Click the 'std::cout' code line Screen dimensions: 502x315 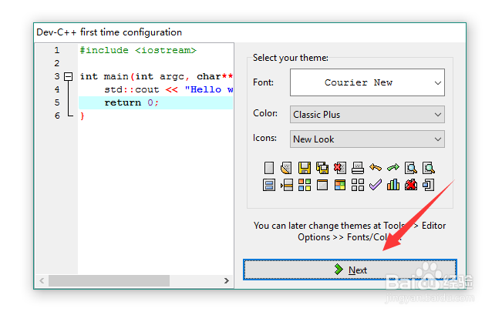click(x=168, y=89)
